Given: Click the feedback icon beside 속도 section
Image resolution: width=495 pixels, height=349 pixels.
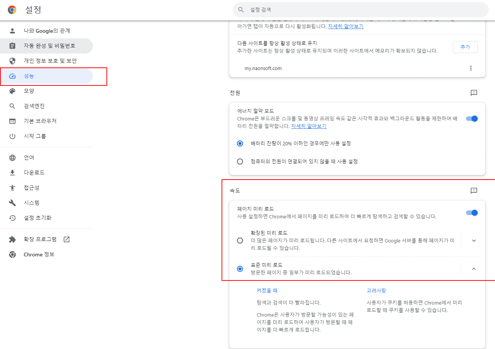Looking at the screenshot, I should [x=474, y=191].
